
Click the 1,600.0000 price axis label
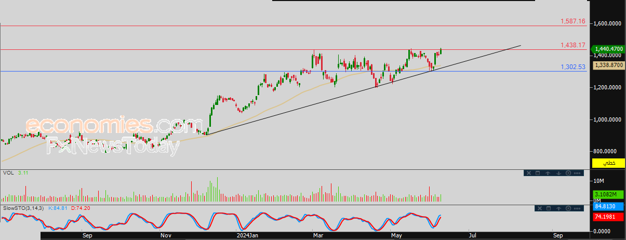click(608, 23)
